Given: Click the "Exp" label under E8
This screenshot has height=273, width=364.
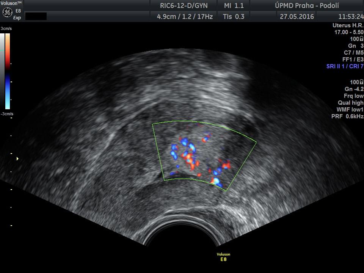Looking at the screenshot, I should (x=17, y=18).
